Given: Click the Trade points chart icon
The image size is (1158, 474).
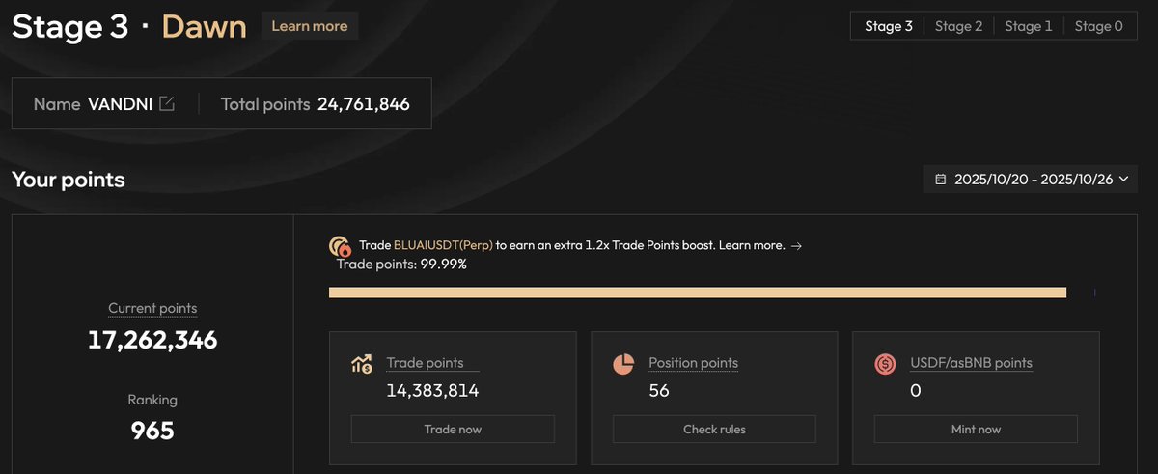Looking at the screenshot, I should pyautogui.click(x=363, y=364).
